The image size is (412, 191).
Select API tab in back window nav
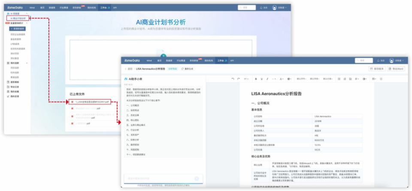point(115,8)
